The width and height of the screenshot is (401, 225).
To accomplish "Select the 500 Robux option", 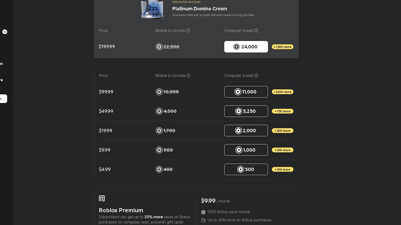I will 246,169.
